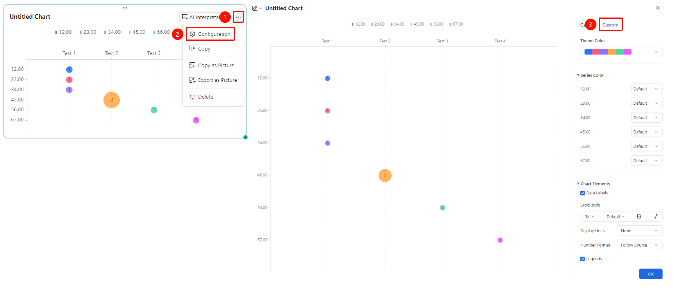
Task: Open the label font size 12 dropdown
Action: click(589, 216)
